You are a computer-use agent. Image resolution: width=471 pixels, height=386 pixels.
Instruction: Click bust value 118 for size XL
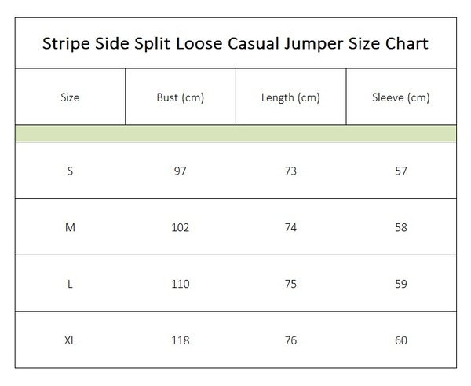pos(181,340)
